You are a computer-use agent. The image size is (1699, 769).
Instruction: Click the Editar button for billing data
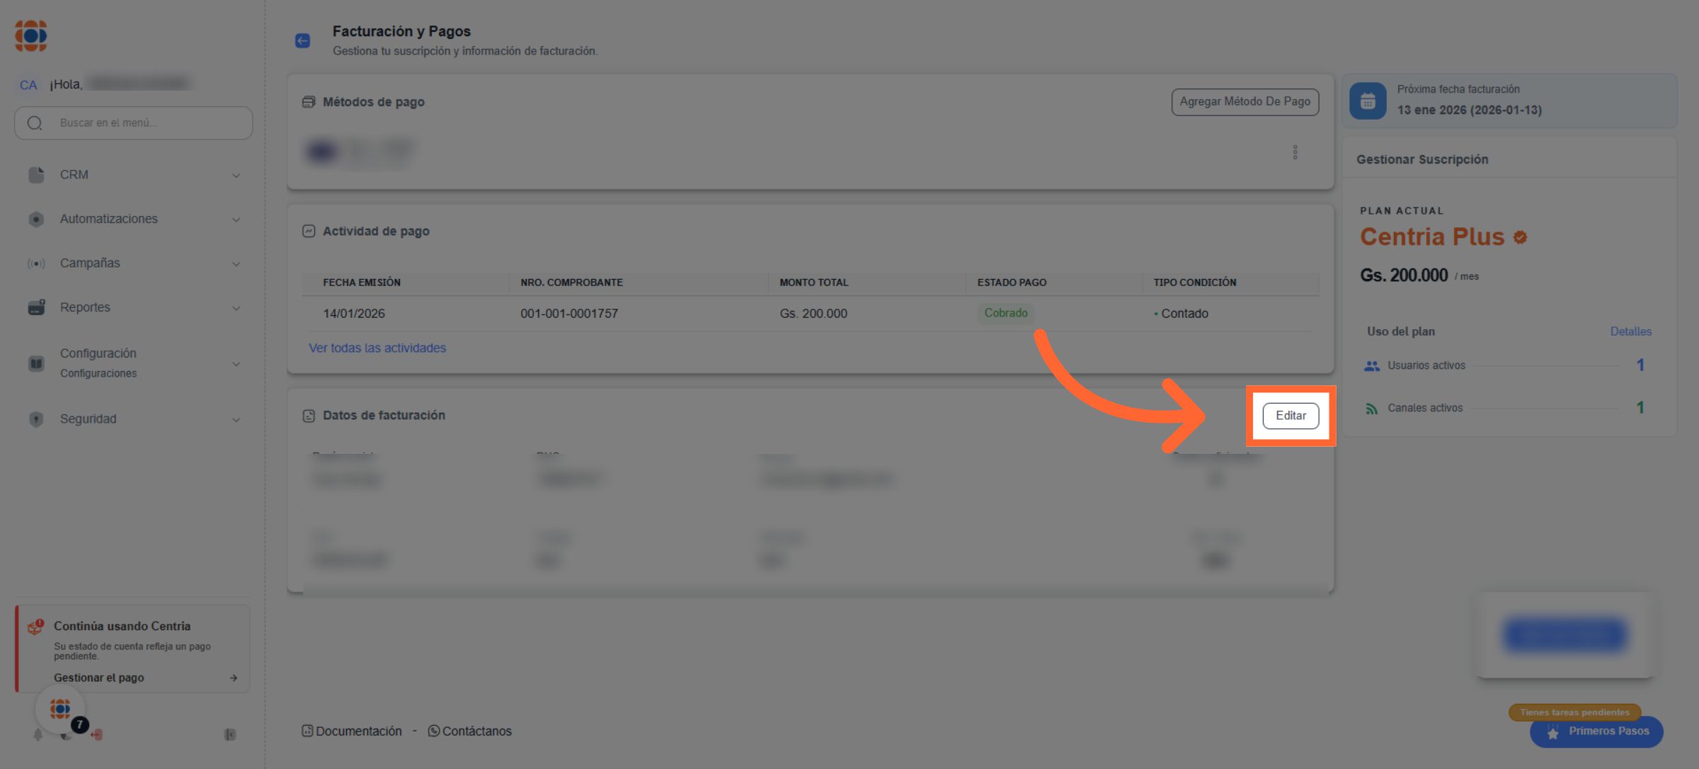(1291, 416)
